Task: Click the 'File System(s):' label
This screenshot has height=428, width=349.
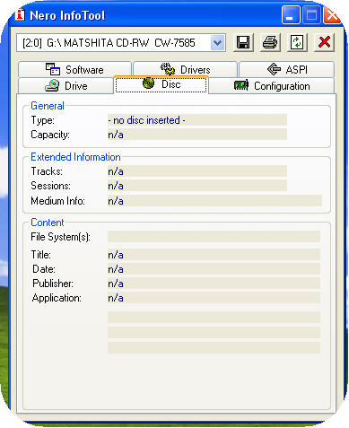Action: tap(60, 237)
